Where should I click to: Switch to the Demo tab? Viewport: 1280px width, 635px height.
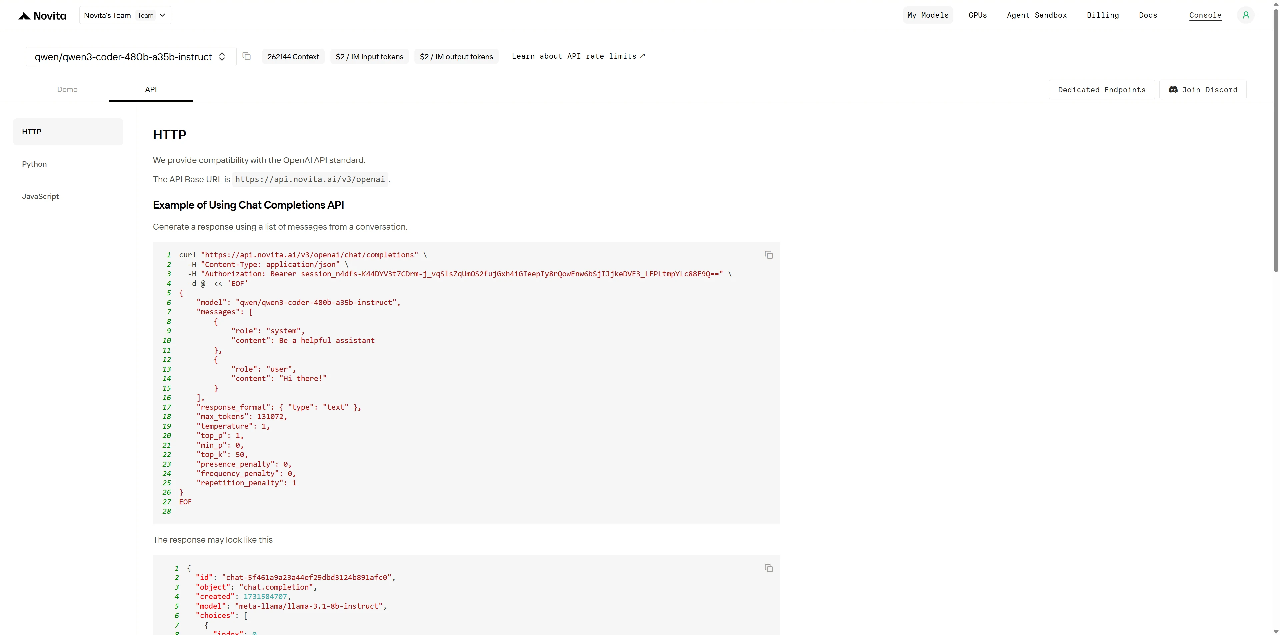click(x=67, y=89)
